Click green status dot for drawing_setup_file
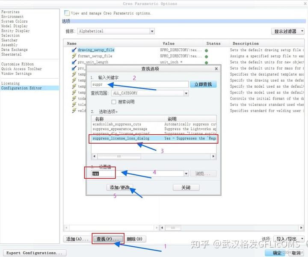Image resolution: width=308 pixels, height=257 pixels. click(206, 50)
